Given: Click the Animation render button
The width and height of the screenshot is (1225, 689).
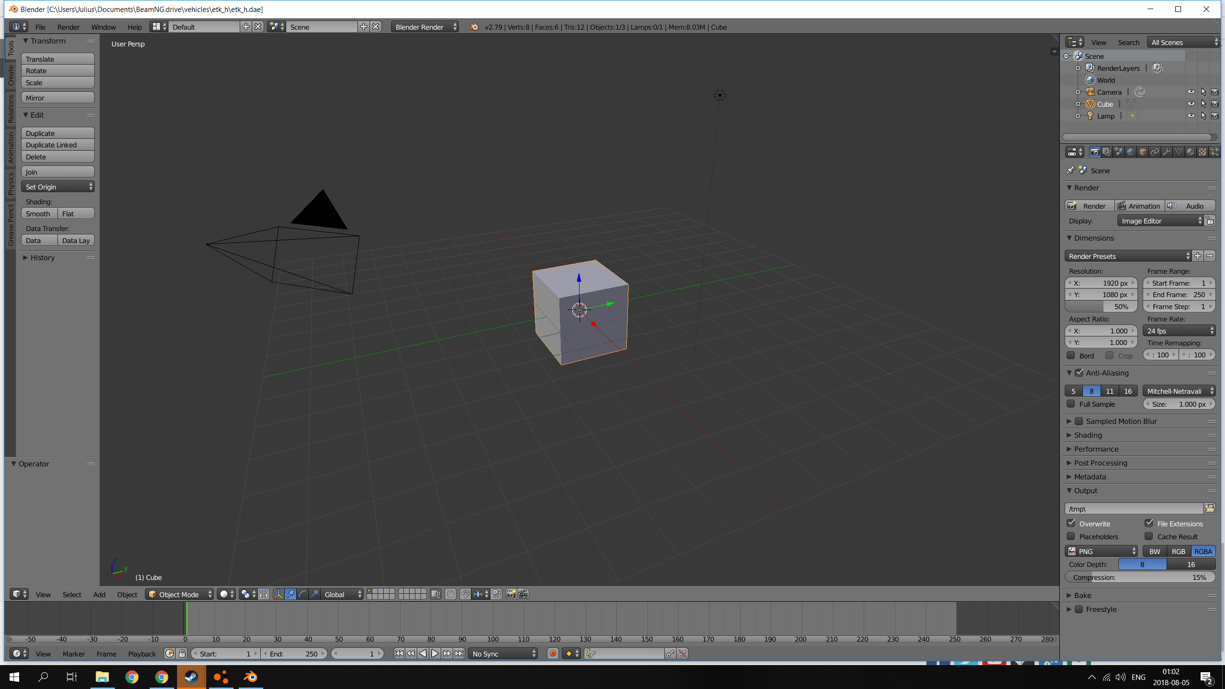Looking at the screenshot, I should click(x=1139, y=206).
